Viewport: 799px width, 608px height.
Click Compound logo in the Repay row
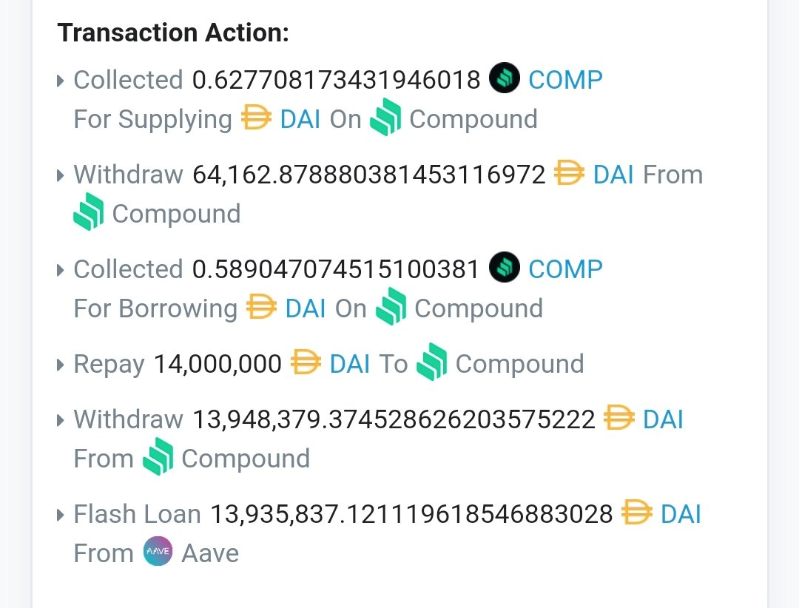pyautogui.click(x=432, y=362)
